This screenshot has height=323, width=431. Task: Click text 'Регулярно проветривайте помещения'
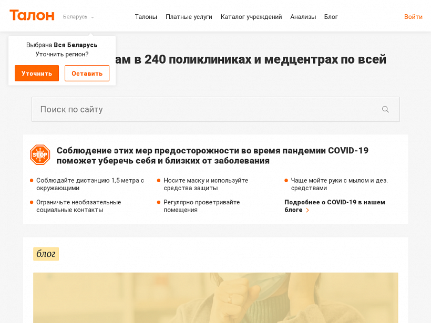point(201,206)
